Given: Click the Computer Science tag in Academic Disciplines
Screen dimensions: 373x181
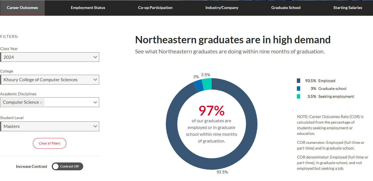Looking at the screenshot, I should (x=21, y=102).
